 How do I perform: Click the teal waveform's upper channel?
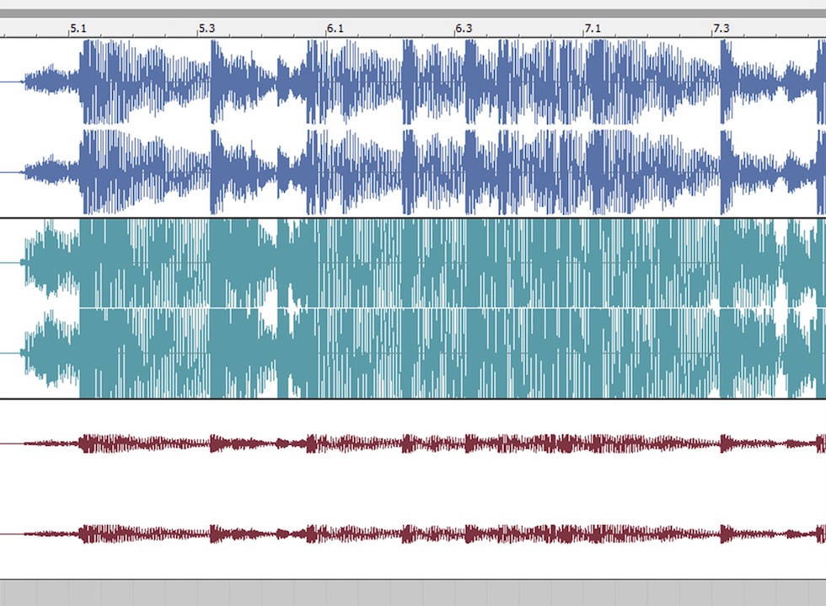click(x=421, y=263)
